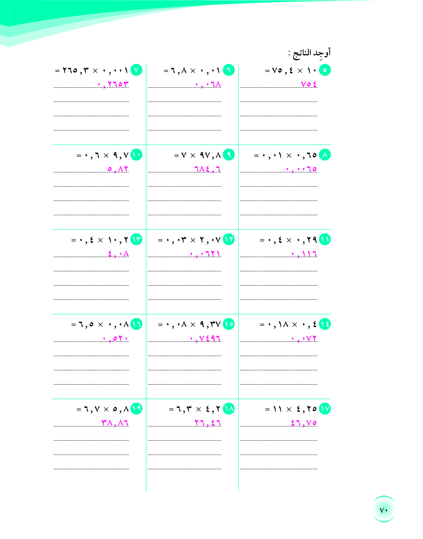
Task: Click the question 8 green circle marker
Action: pyautogui.click(x=324, y=155)
